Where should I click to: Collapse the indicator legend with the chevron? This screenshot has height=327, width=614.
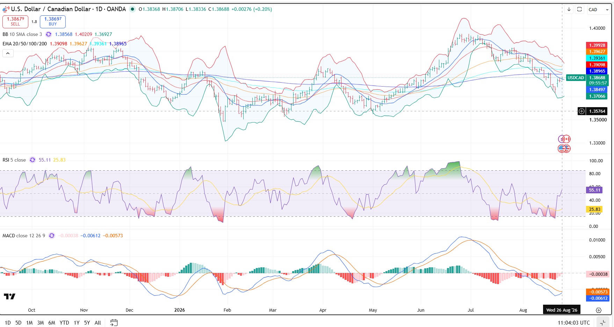tap(8, 53)
